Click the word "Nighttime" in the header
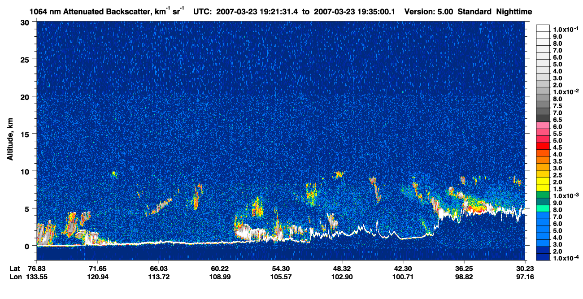This screenshot has width=583, height=299. point(515,12)
